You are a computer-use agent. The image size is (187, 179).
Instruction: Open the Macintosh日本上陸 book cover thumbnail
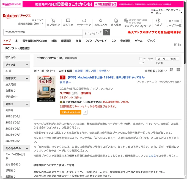[46, 89]
